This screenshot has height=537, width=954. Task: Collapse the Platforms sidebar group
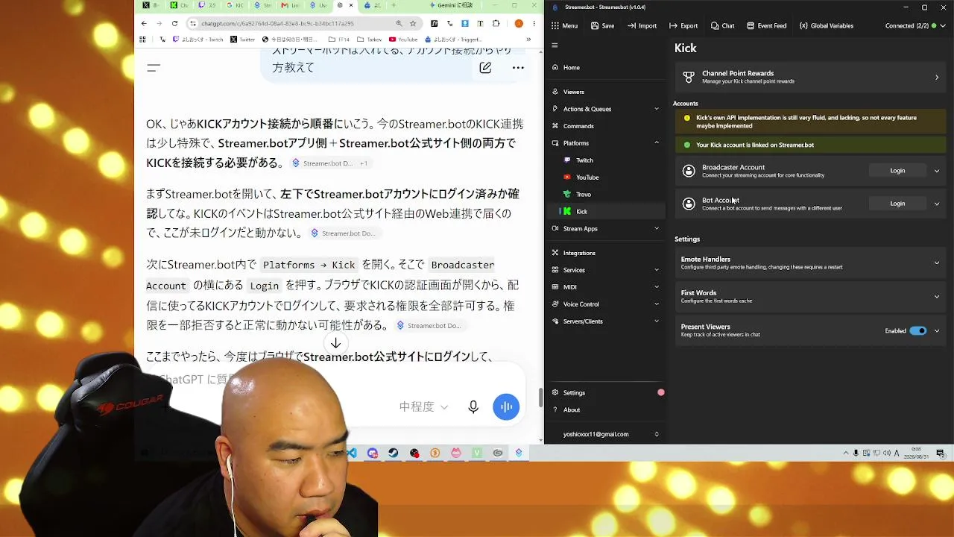tap(605, 143)
